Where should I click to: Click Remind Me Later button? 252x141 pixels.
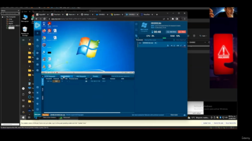click(219, 123)
